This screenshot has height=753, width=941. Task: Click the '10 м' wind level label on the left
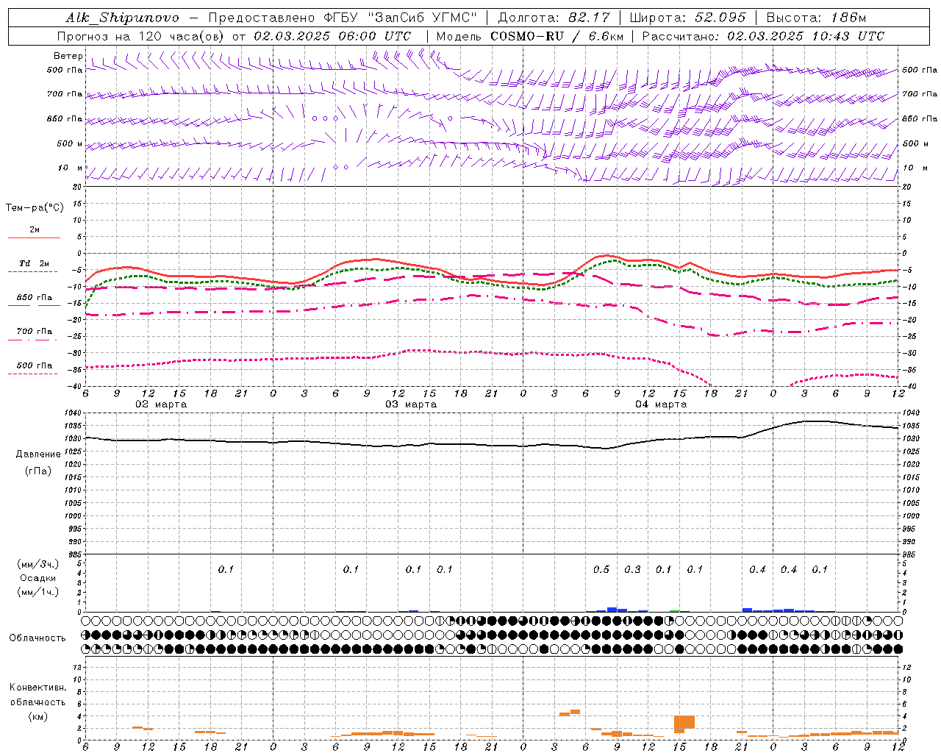[x=71, y=168]
